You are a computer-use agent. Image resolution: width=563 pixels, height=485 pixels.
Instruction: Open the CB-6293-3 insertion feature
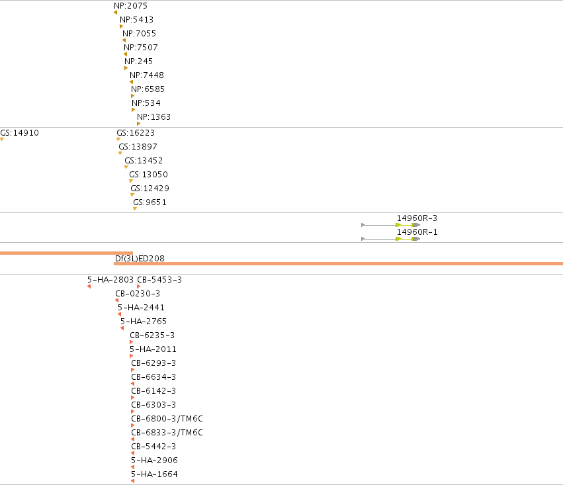click(x=153, y=363)
